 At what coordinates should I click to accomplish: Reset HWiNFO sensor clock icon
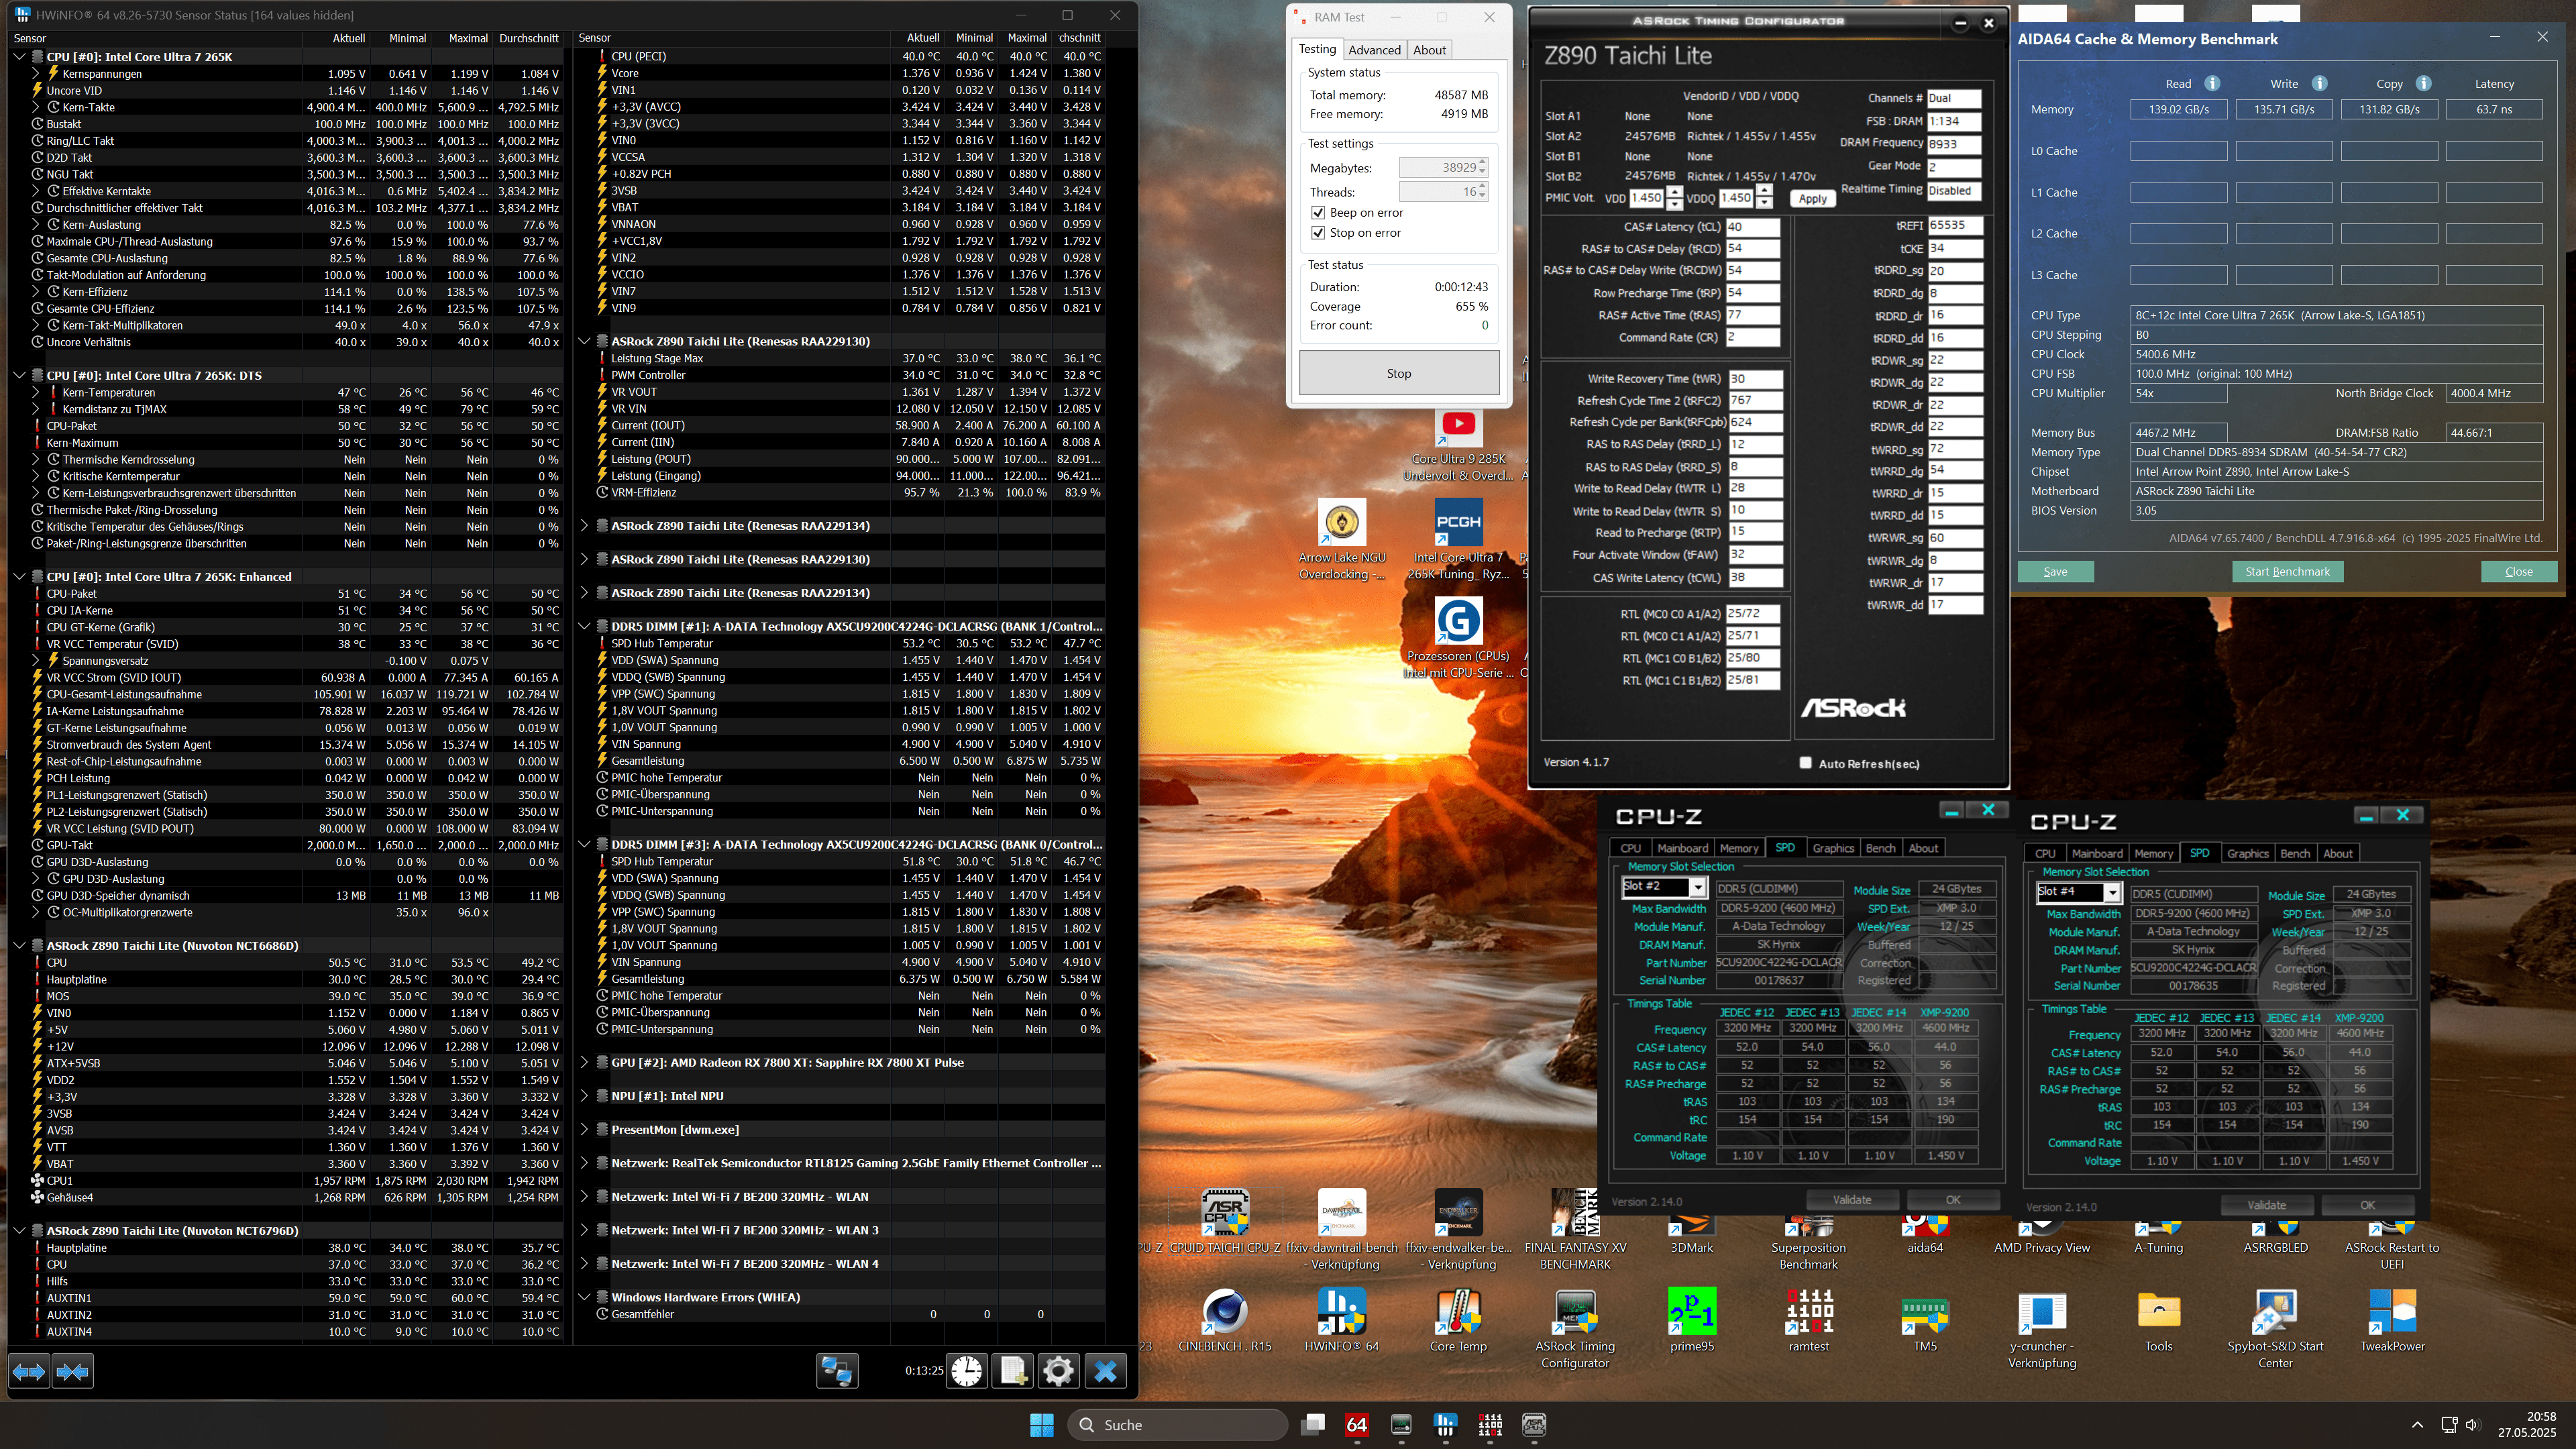tap(966, 1371)
